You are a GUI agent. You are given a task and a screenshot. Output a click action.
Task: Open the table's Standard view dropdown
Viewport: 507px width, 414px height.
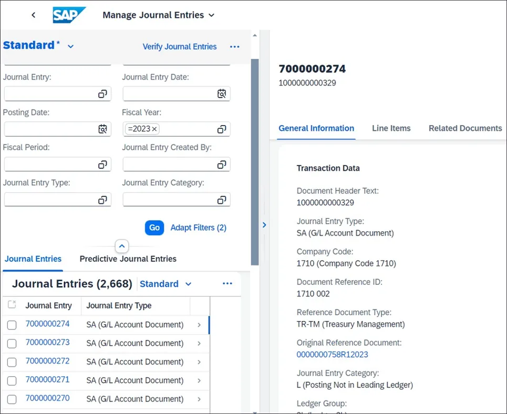pyautogui.click(x=188, y=284)
